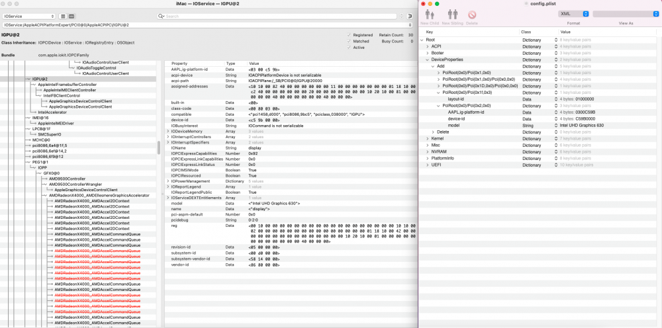Click class stepper on the model row
The width and height of the screenshot is (662, 328).
click(556, 126)
